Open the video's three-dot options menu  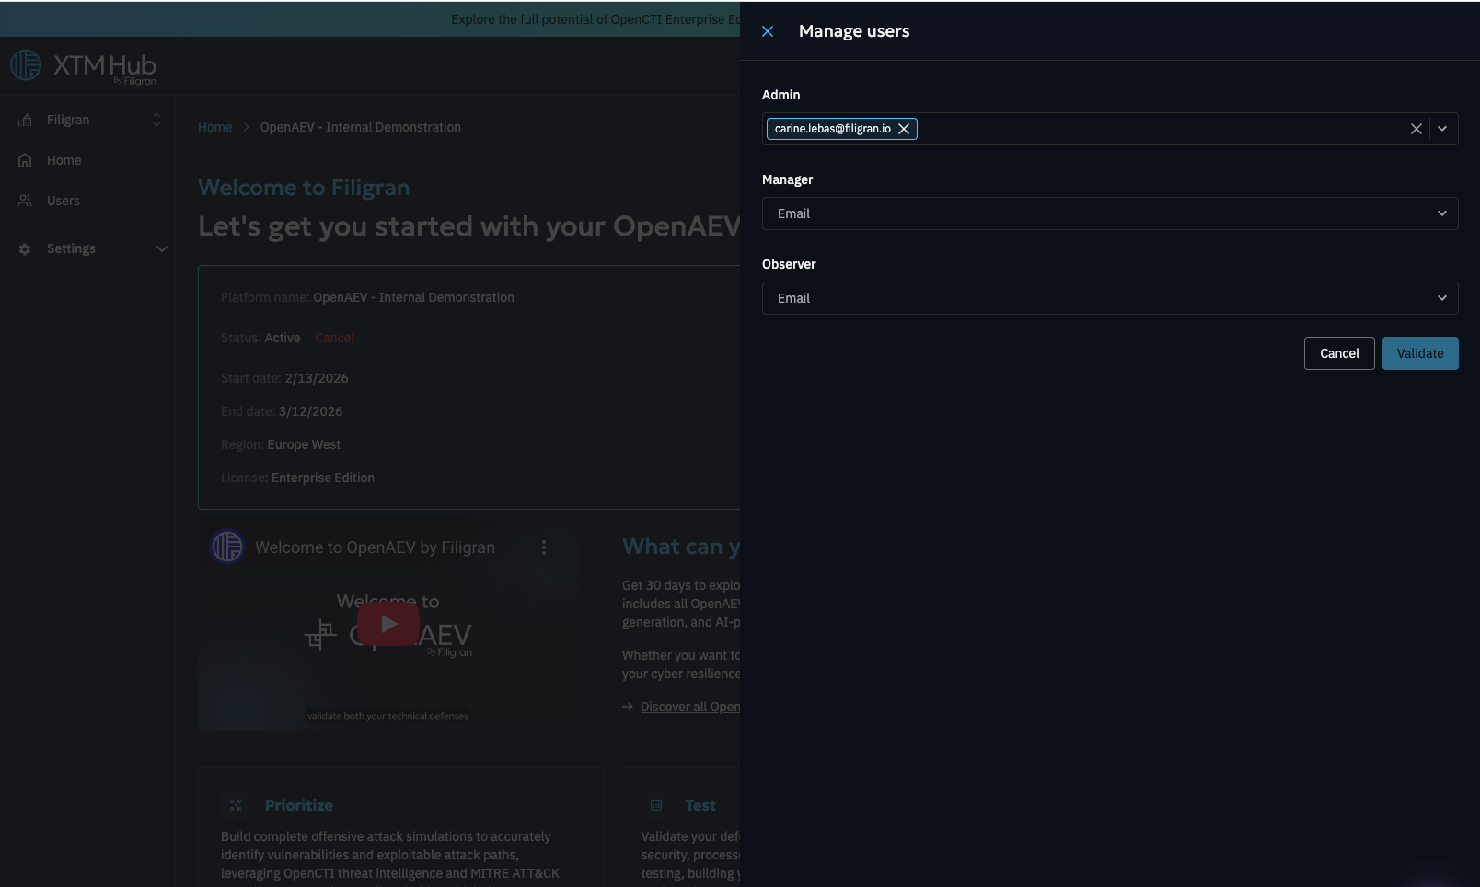coord(544,547)
